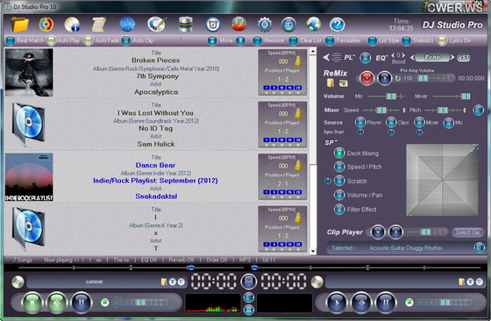Click the CD with info badge icon
Viewport: 491px width, 321px height.
pyautogui.click(x=72, y=25)
